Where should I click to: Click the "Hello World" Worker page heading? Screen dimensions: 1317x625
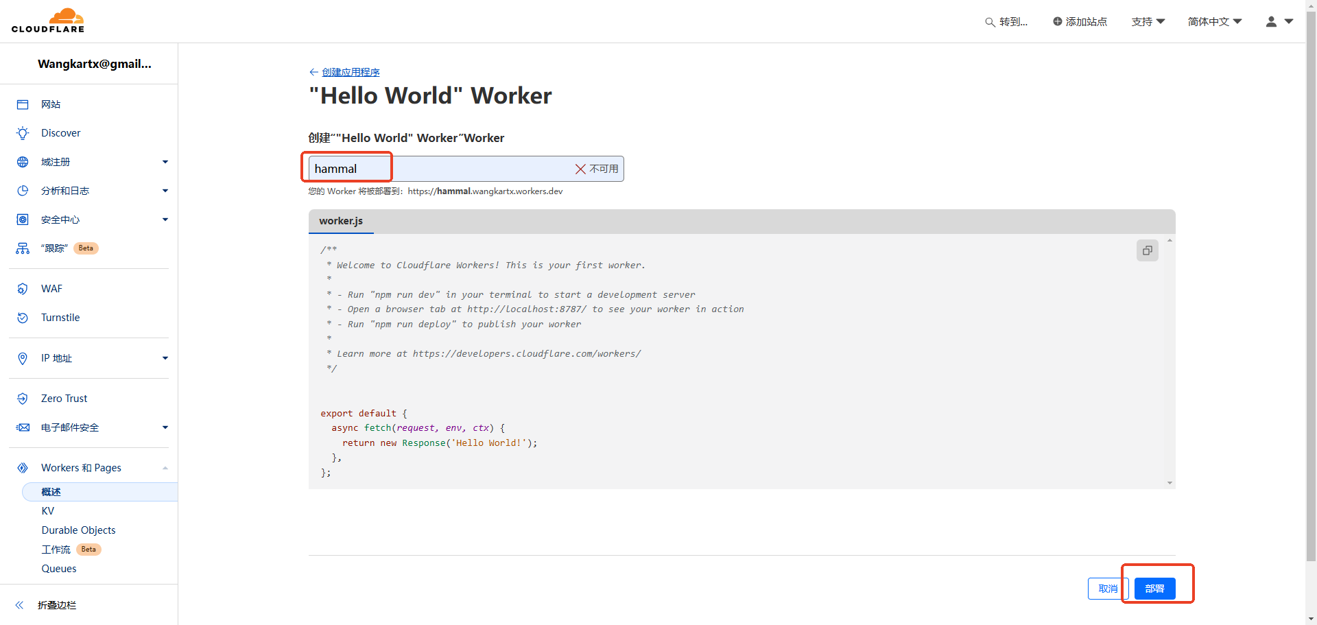pos(430,95)
